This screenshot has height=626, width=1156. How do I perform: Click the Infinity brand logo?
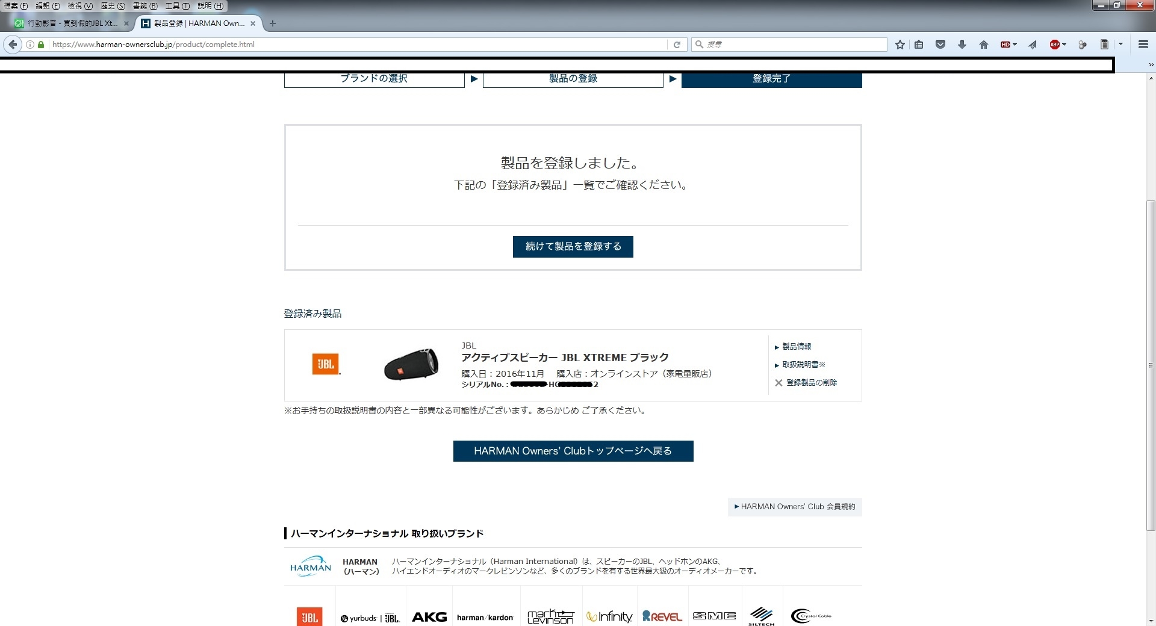click(x=609, y=616)
